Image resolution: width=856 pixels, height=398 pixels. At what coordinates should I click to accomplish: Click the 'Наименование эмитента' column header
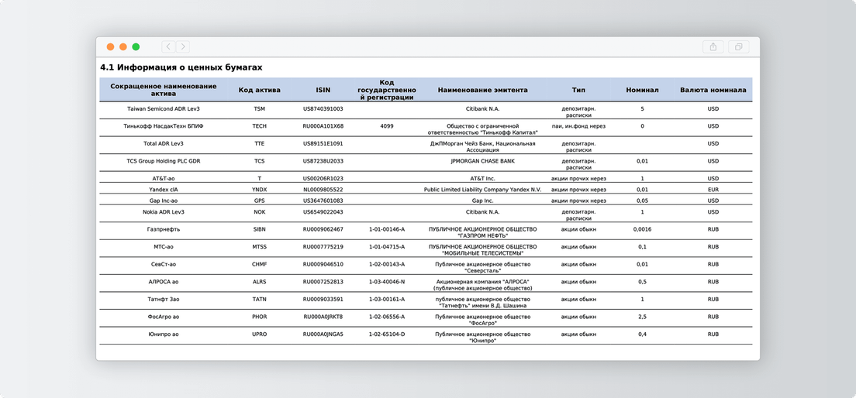coord(482,90)
